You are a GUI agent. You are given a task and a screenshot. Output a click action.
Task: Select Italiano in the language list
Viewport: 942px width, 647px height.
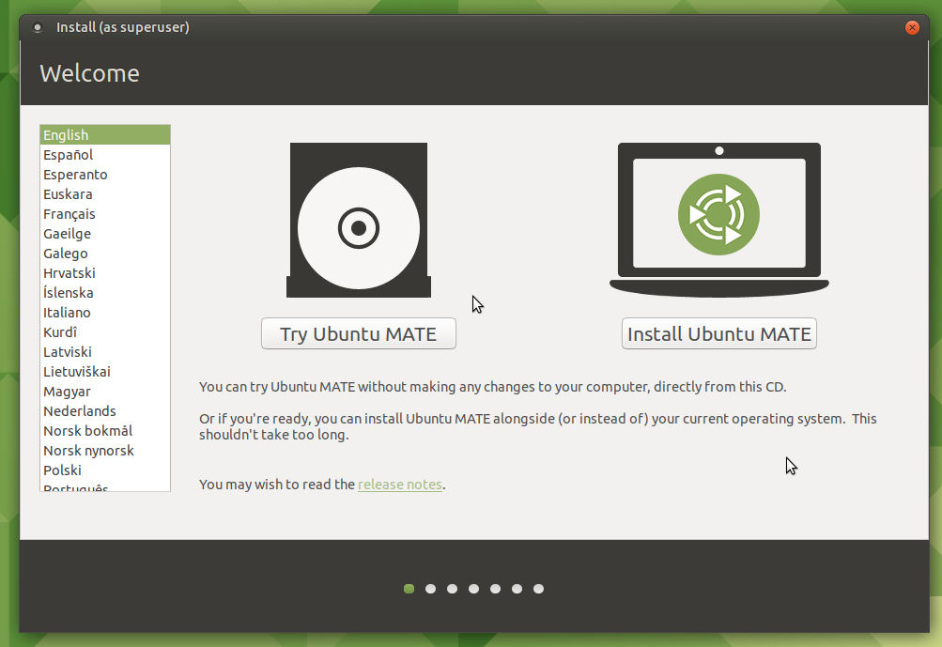click(x=105, y=313)
